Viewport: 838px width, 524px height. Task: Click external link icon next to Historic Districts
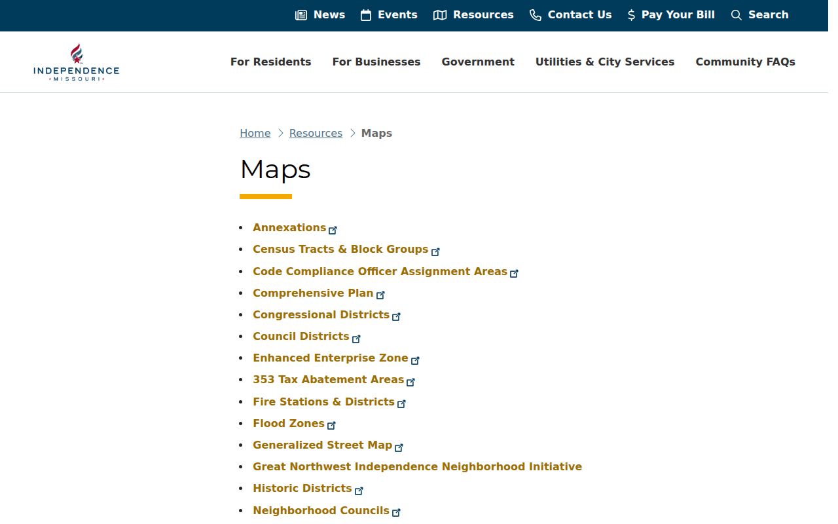[x=359, y=491]
